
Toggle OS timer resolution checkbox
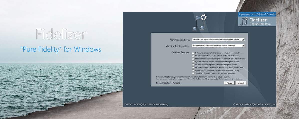(193, 56)
